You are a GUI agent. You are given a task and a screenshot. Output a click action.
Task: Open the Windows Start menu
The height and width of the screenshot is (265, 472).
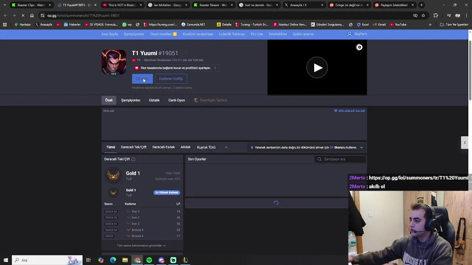(6, 260)
